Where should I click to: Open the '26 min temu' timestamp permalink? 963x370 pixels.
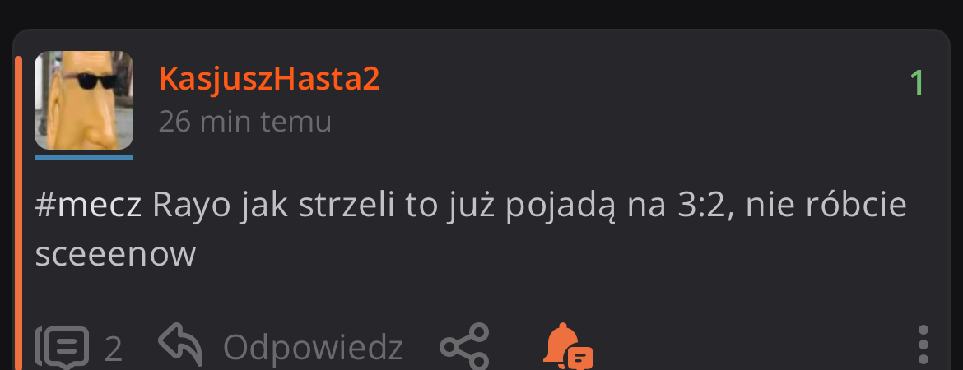click(x=245, y=122)
